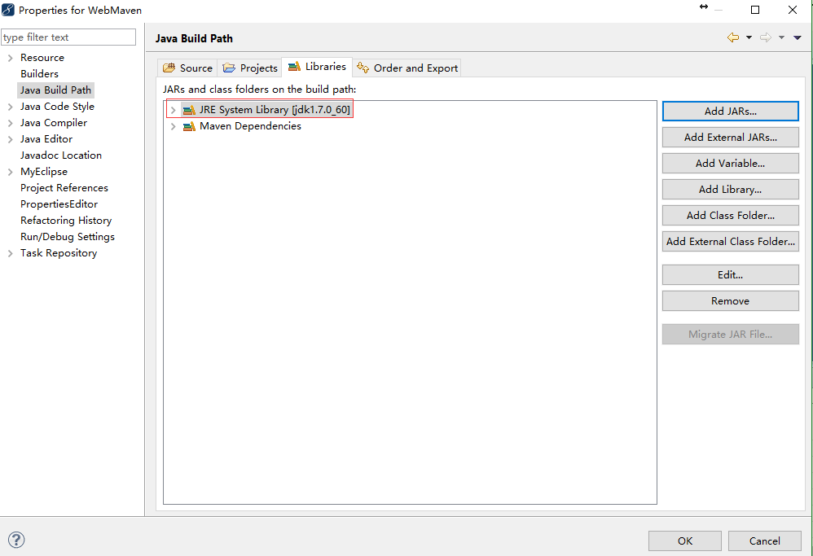The height and width of the screenshot is (556, 813).
Task: Select the Libraries tab
Action: 317,67
